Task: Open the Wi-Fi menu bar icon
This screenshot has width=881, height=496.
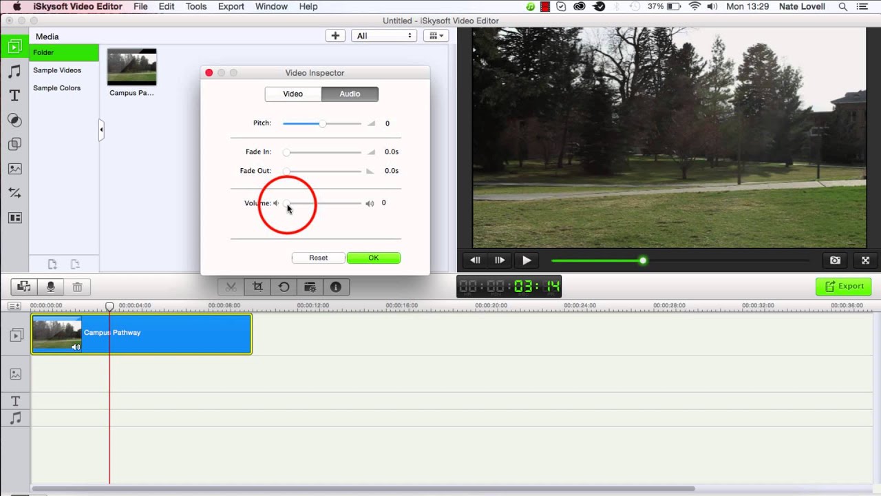Action: [x=694, y=6]
